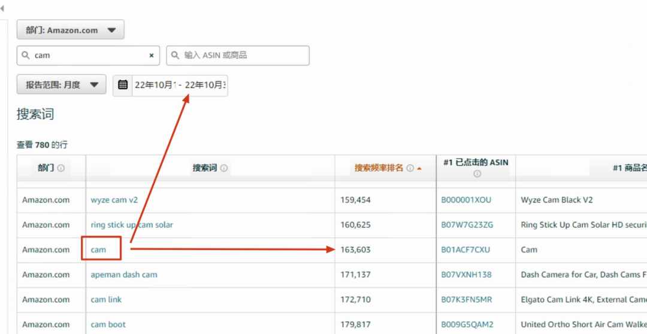This screenshot has height=334, width=647.
Task: Open the calendar icon date picker
Action: pyautogui.click(x=123, y=85)
